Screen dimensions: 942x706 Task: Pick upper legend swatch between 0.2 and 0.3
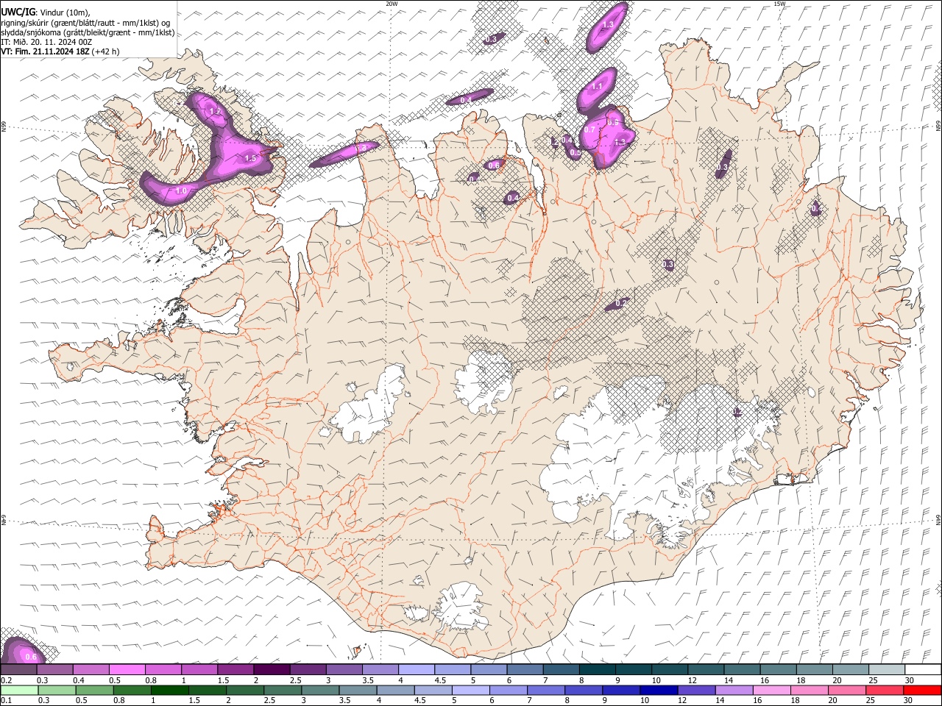point(18,670)
